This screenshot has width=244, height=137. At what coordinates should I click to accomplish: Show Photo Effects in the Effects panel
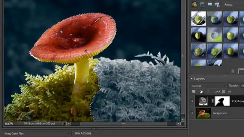coord(210,5)
